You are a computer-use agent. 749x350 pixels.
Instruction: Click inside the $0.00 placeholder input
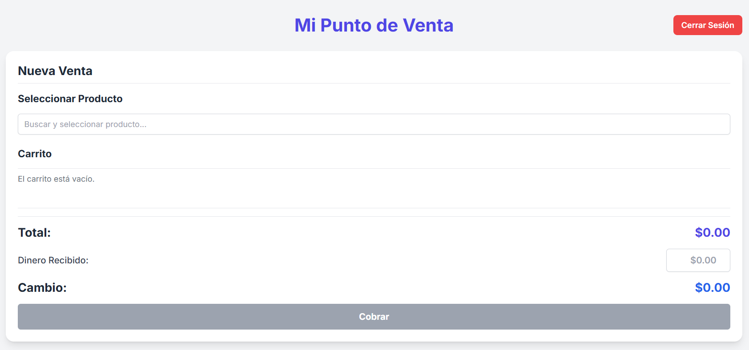[x=697, y=260]
